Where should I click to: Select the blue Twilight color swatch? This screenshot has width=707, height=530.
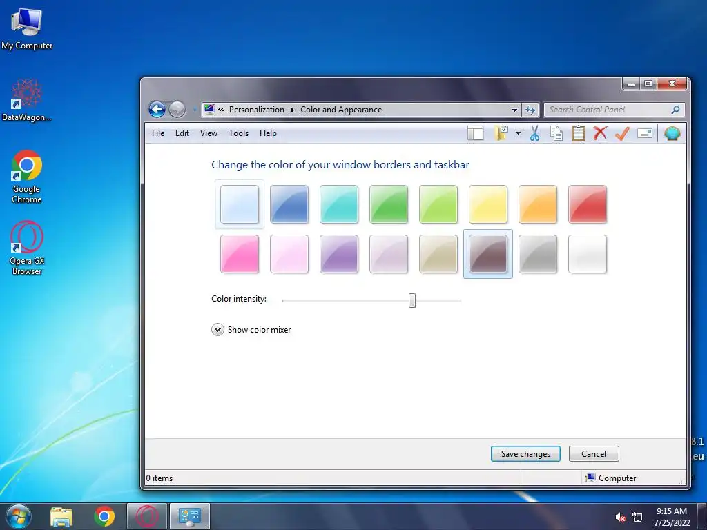click(x=289, y=204)
